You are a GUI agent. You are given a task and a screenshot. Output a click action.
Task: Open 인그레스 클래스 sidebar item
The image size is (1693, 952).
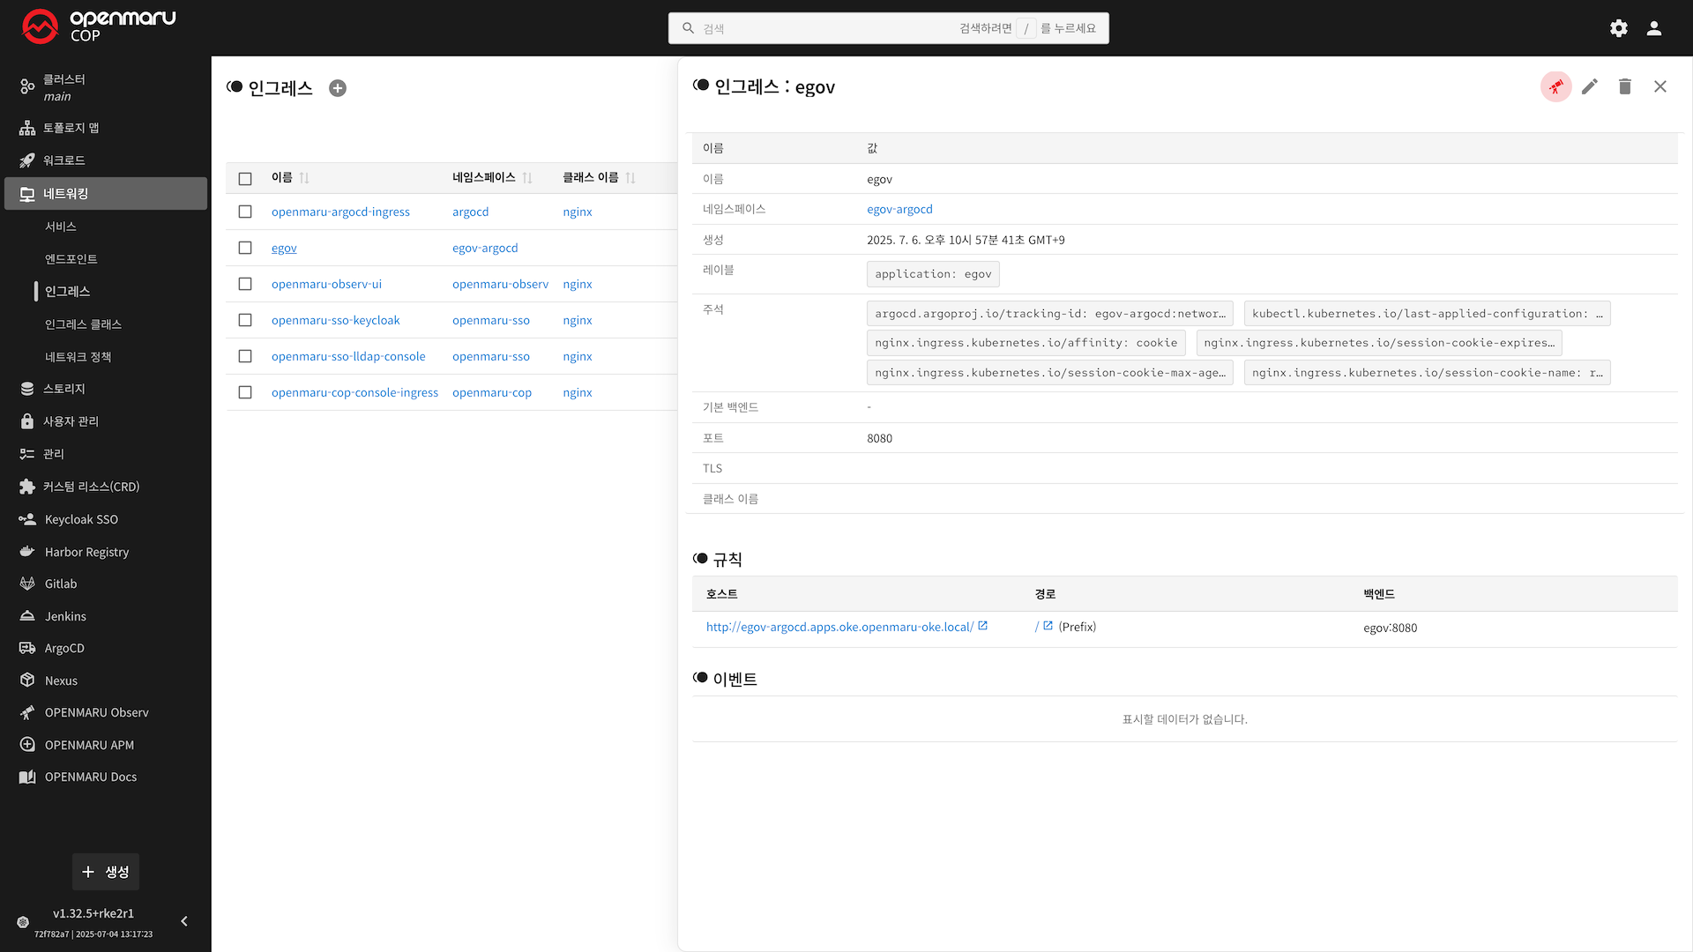point(83,324)
